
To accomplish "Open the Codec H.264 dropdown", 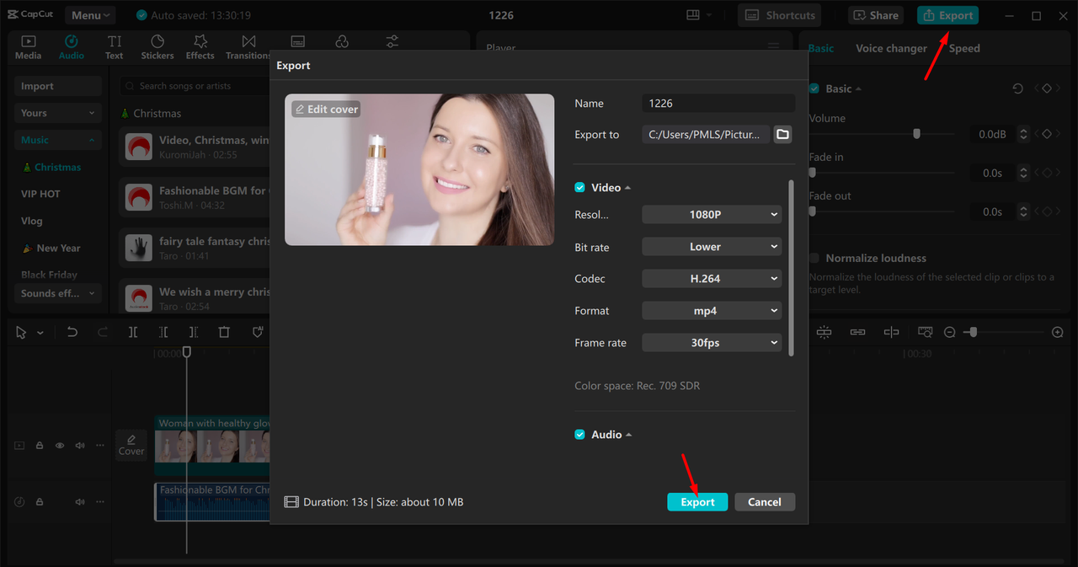I will click(x=712, y=279).
